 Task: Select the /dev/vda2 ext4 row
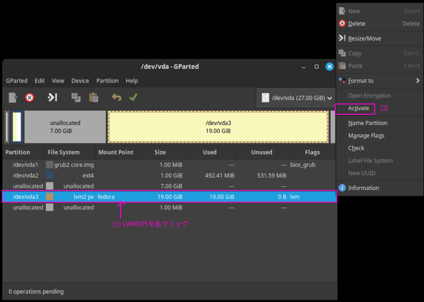[169, 176]
